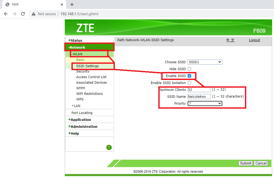Screen dimensions: 274x178
Task: Select the Security menu item
Action: point(83,71)
